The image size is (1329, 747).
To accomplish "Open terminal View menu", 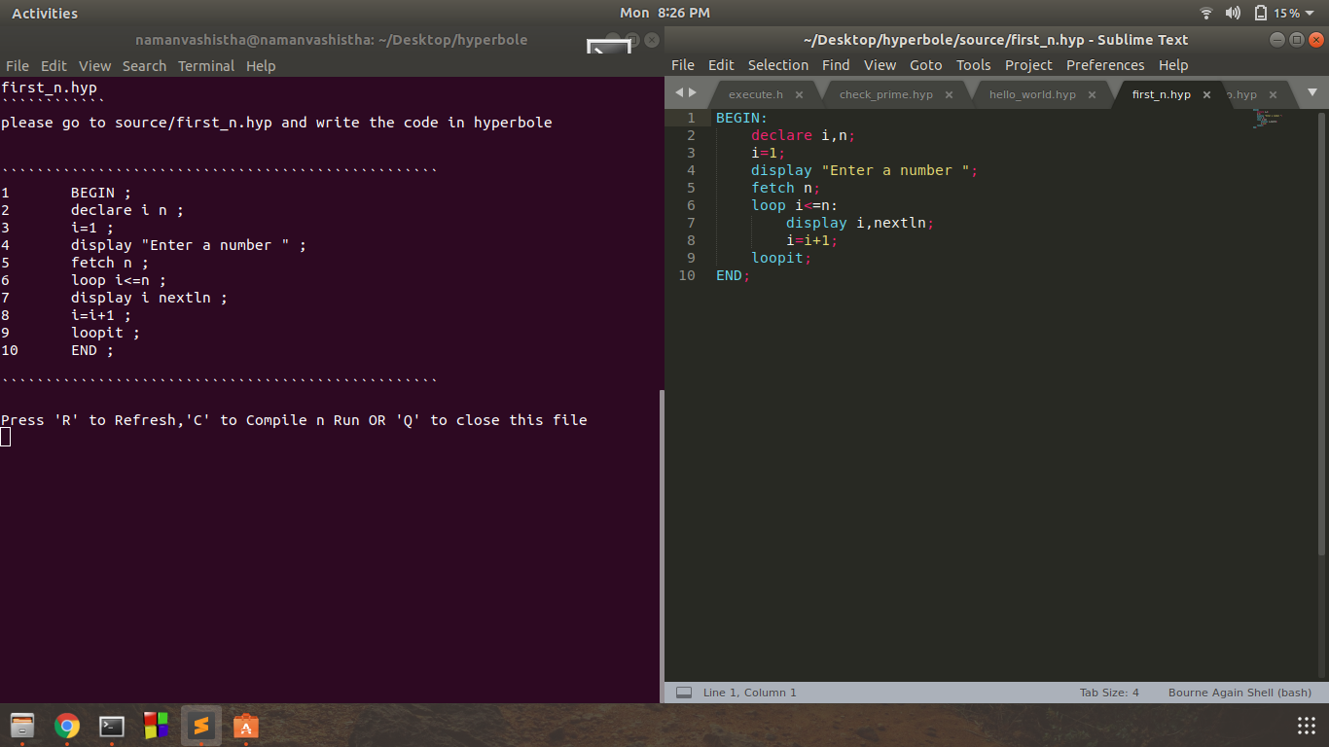I will tap(94, 66).
